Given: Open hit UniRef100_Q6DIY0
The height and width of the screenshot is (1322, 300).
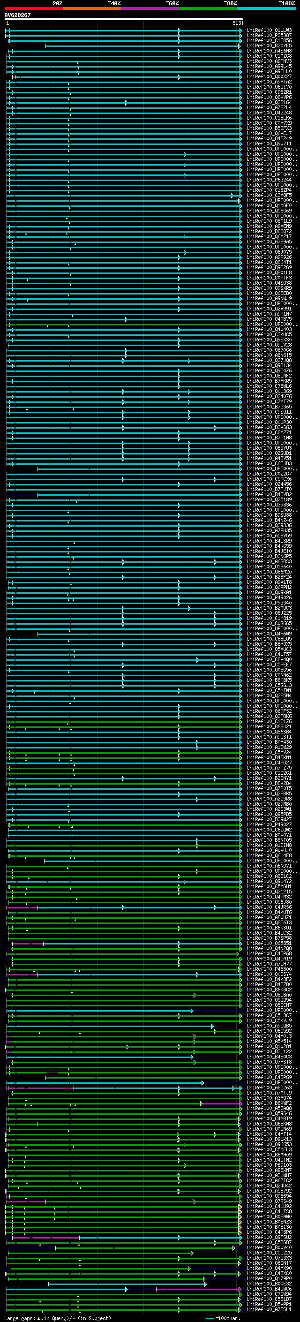Looking at the screenshot, I should click(269, 87).
